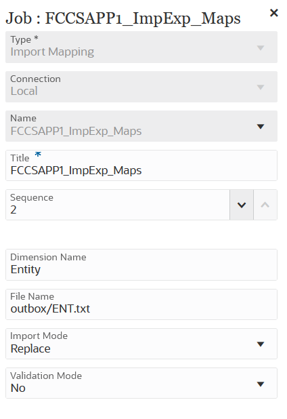Expand the Name dropdown arrow
287x419 pixels.
click(261, 126)
